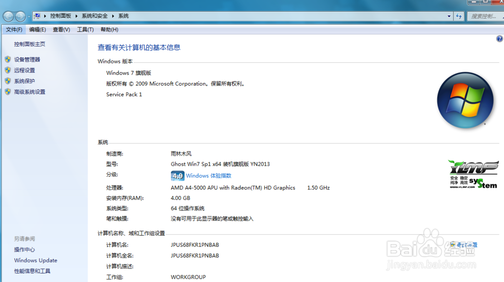The image size is (504, 282).
Task: Focus the 搜索控制面板 search box
Action: (485, 16)
